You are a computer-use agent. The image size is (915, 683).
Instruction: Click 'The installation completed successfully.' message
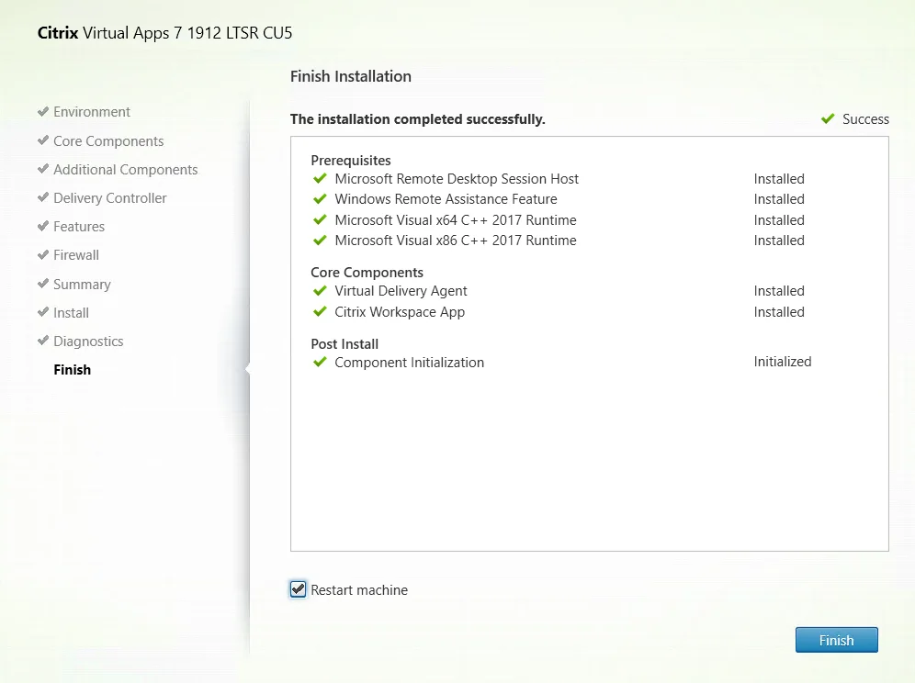point(418,119)
